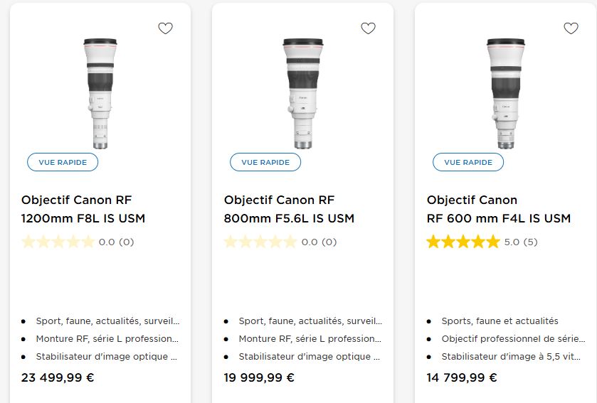Click the RF 1200mm F8L lens image
597x403 pixels.
[x=100, y=92]
